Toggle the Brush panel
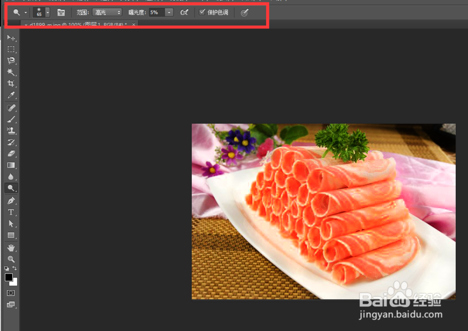This screenshot has width=468, height=331. (x=61, y=13)
